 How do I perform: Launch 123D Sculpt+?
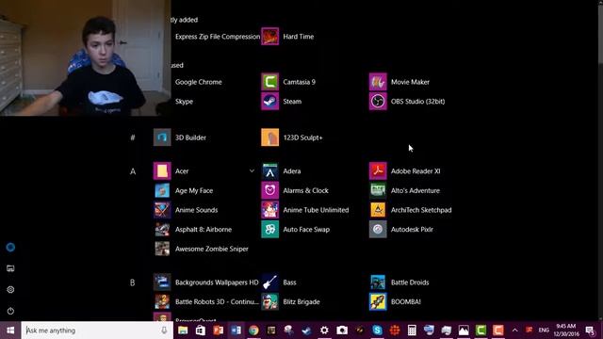click(292, 137)
